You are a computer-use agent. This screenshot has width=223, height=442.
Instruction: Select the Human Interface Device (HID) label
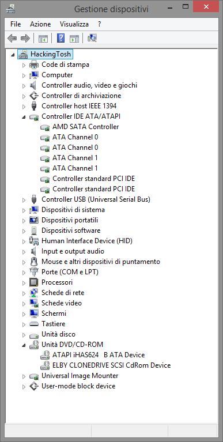coord(87,241)
